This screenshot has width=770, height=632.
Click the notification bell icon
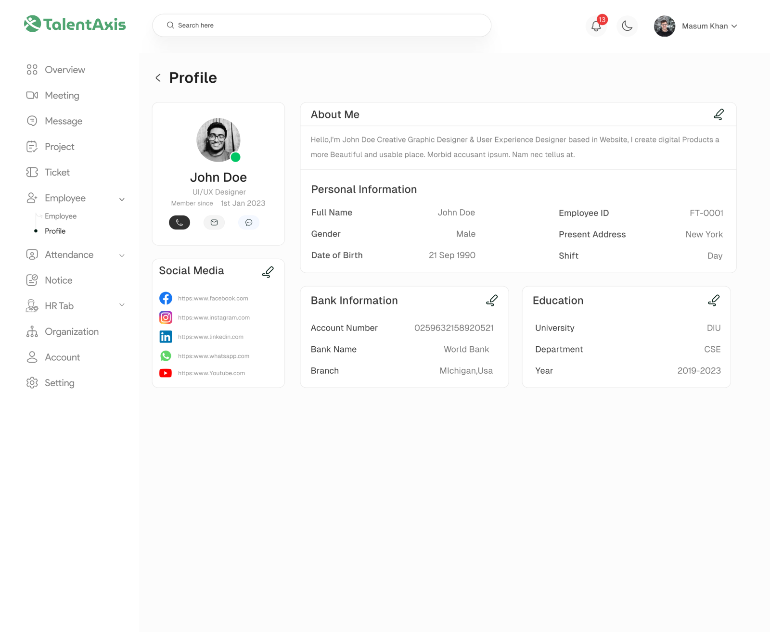[596, 26]
